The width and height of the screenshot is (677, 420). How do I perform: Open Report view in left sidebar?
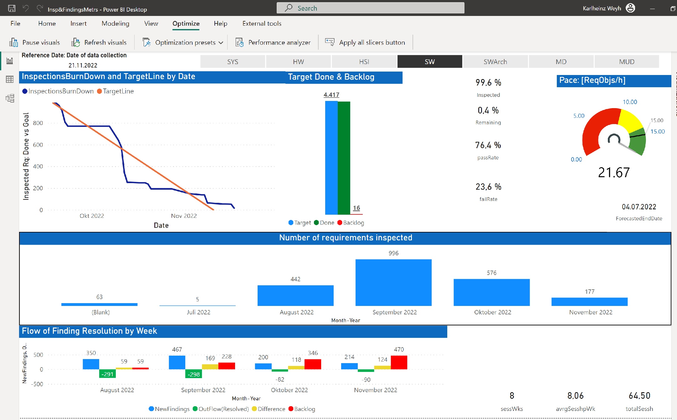(10, 61)
